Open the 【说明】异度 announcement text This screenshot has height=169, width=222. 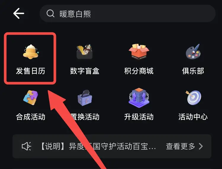point(98,146)
